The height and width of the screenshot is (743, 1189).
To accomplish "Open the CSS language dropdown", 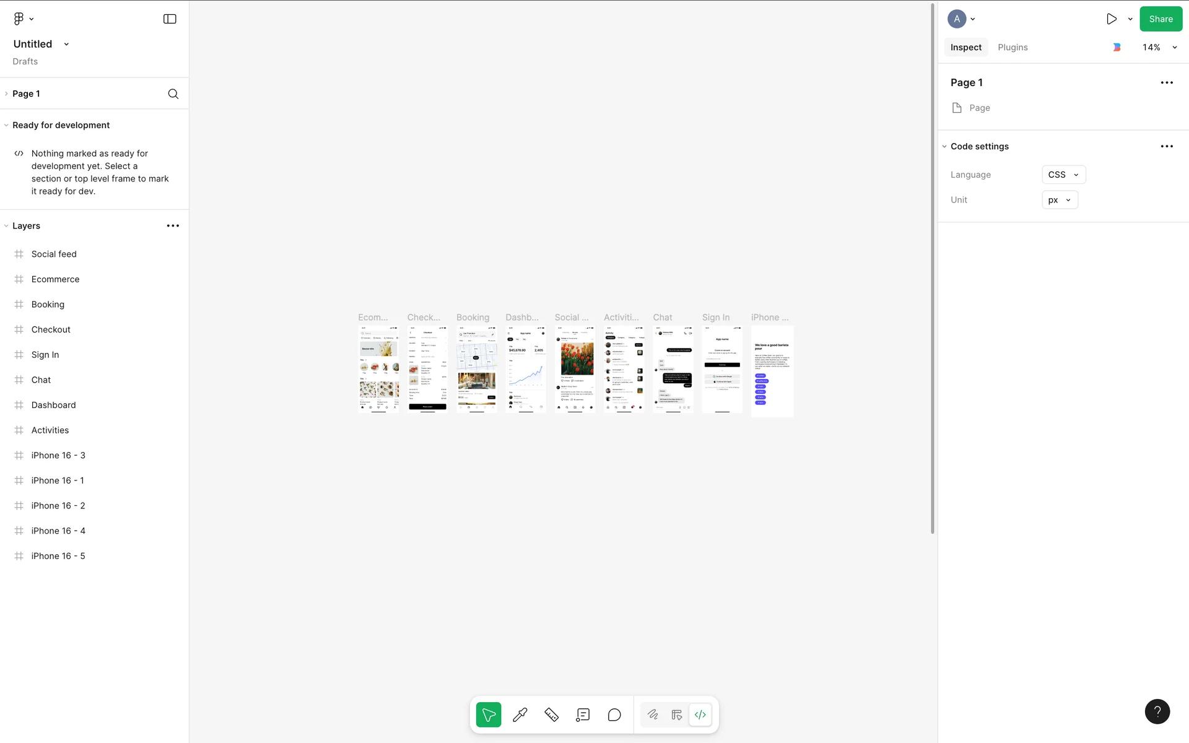I will click(x=1063, y=175).
